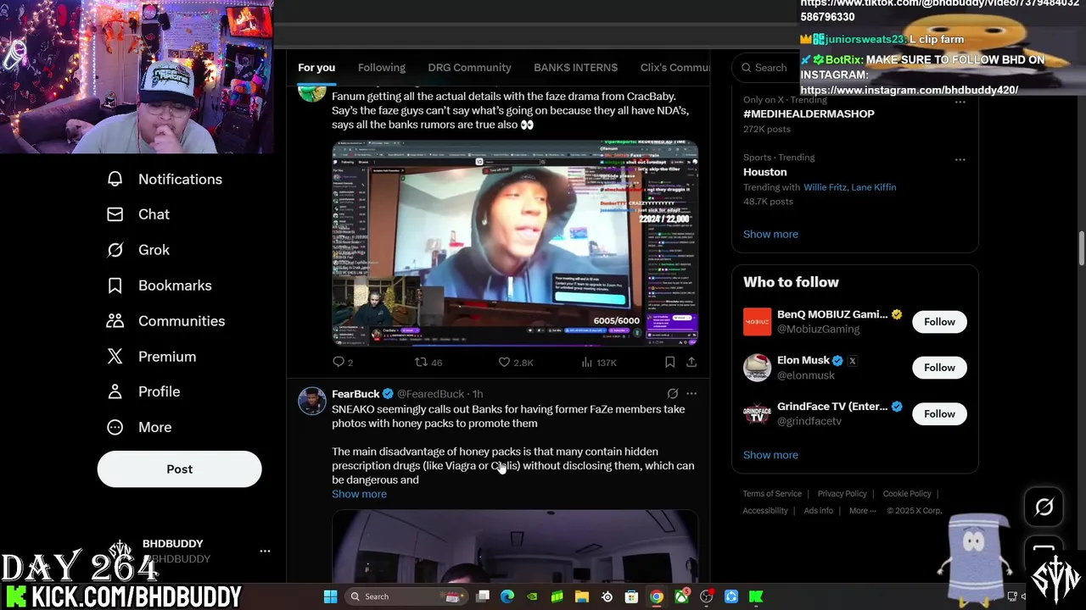Open Grok from the left sidebar
1086x610 pixels.
click(x=137, y=250)
